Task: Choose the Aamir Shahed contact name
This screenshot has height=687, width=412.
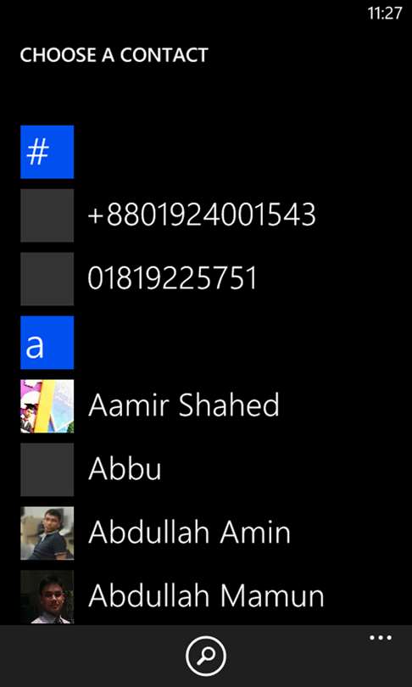Action: point(183,405)
